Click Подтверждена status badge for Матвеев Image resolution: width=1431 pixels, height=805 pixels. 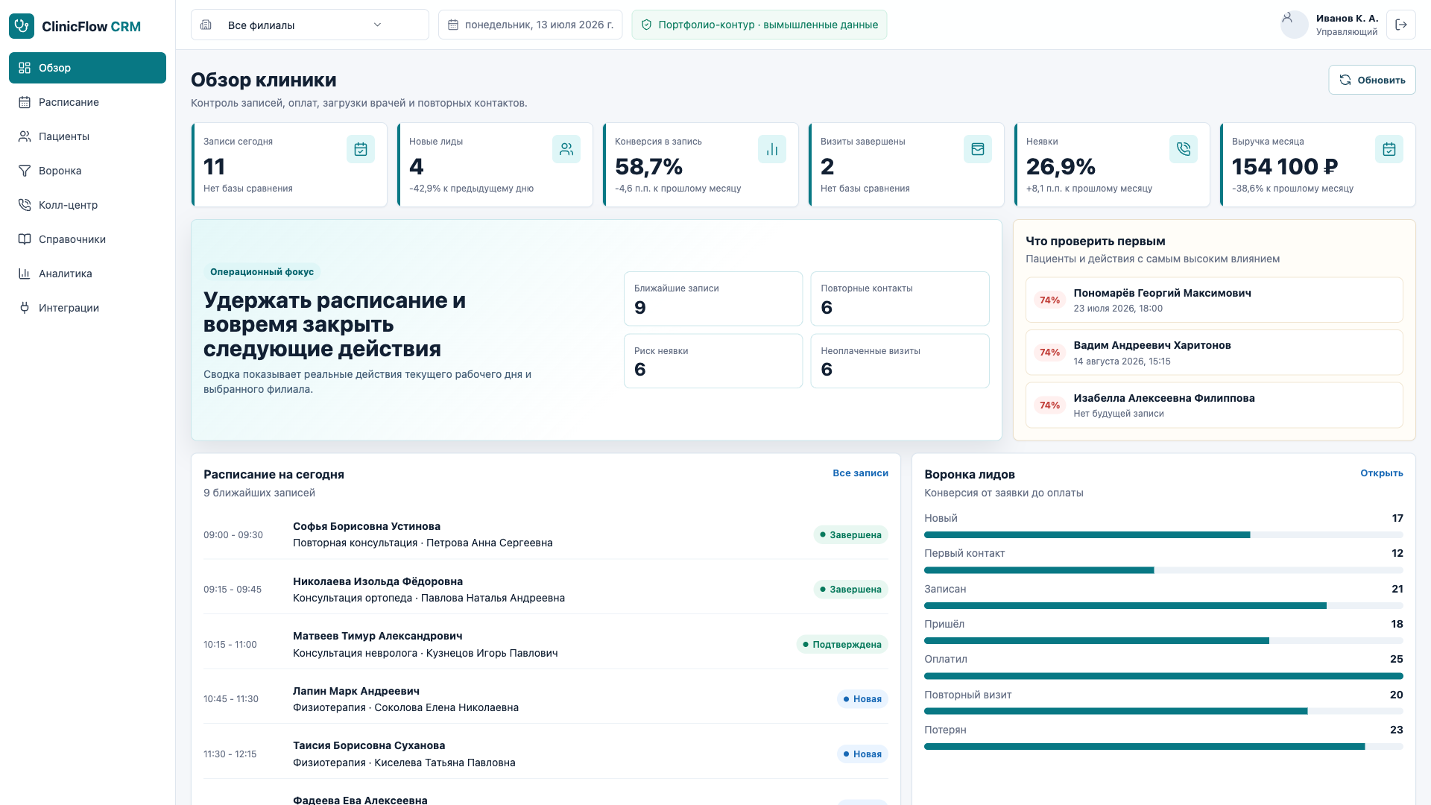(842, 645)
